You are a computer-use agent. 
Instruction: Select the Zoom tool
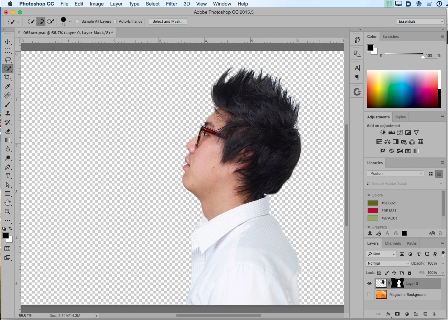click(8, 212)
